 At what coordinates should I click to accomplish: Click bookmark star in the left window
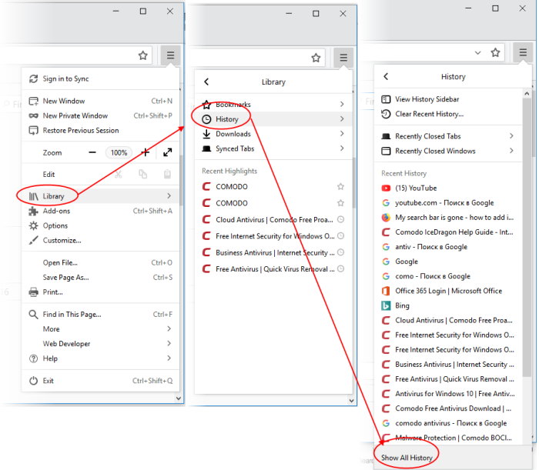click(x=143, y=55)
